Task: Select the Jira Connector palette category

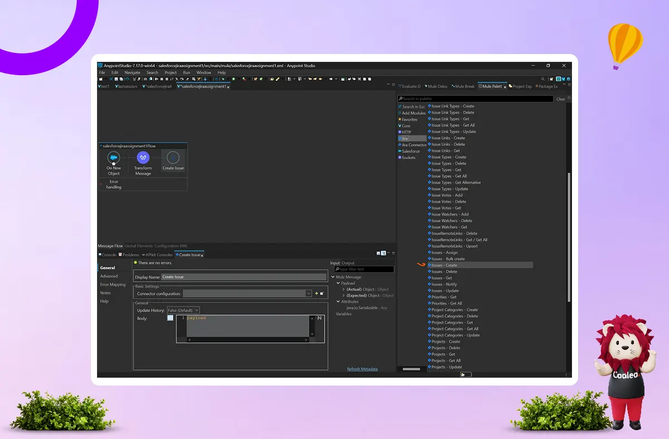Action: pyautogui.click(x=412, y=145)
